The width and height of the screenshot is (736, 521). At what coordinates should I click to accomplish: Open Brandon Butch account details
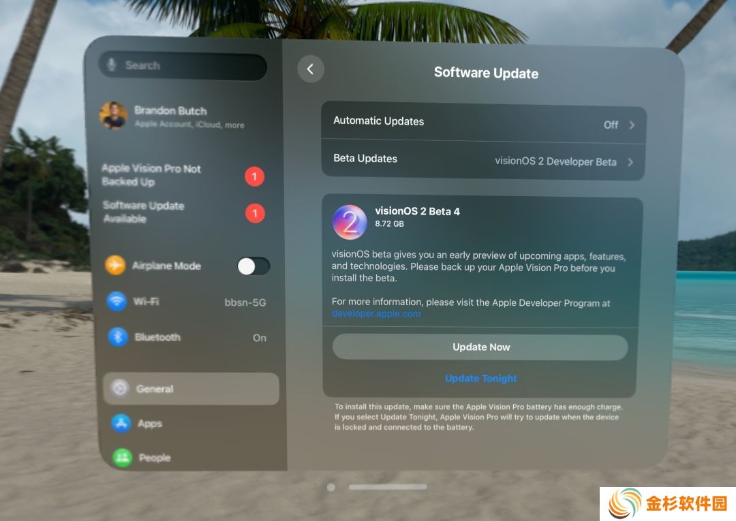pyautogui.click(x=183, y=115)
